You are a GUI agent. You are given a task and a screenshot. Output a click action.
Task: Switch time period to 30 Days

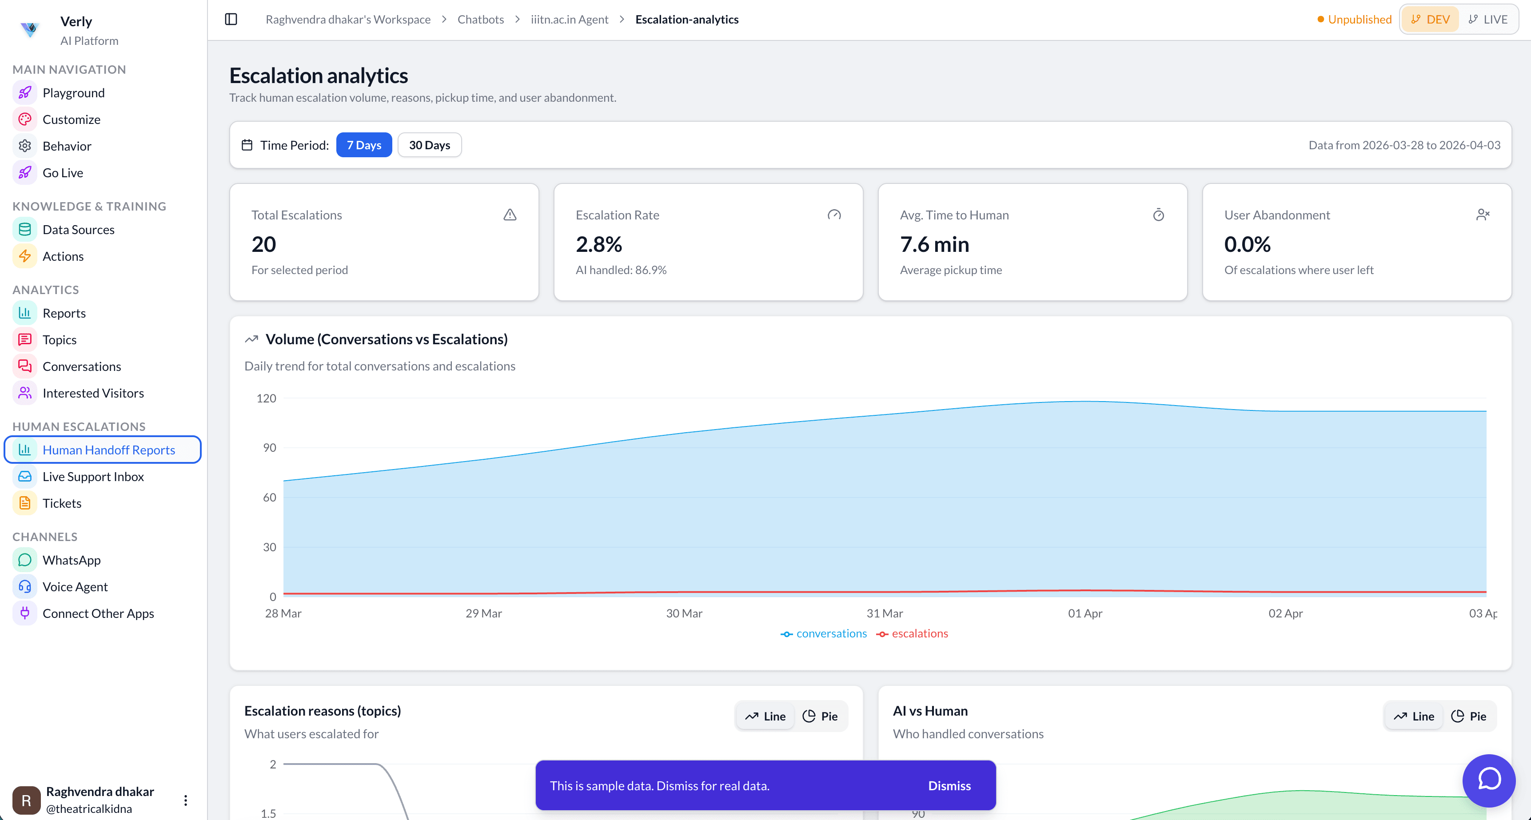coord(429,145)
